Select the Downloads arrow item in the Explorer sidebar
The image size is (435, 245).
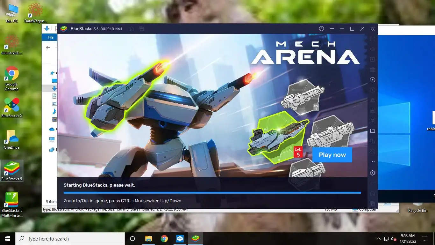(x=54, y=88)
